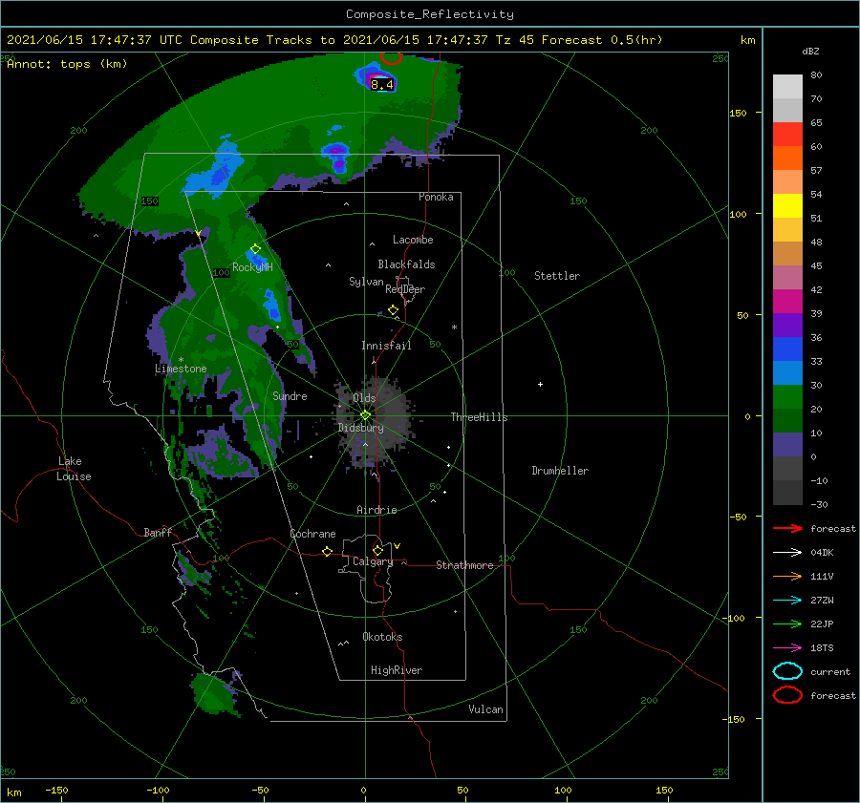
Task: Select the white 04DK track arrow
Action: pos(787,553)
